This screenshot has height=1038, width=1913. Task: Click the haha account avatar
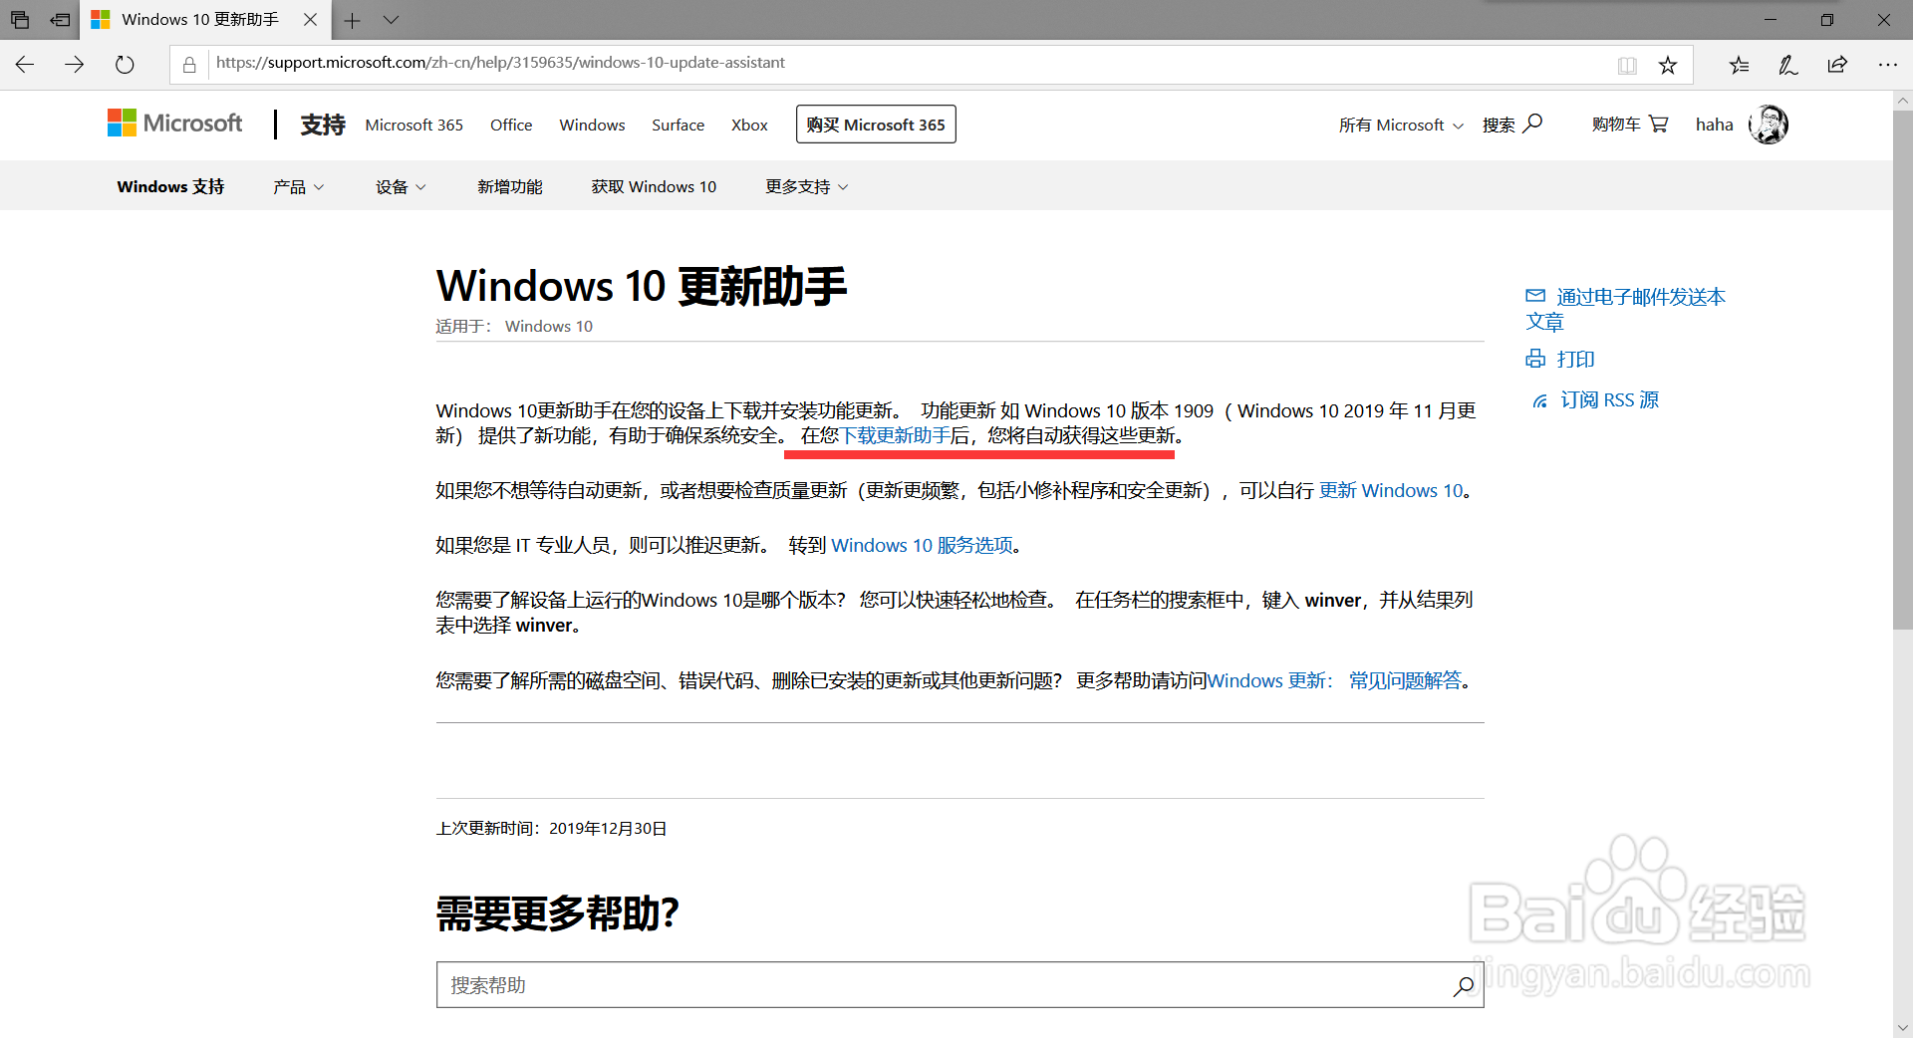click(x=1769, y=125)
